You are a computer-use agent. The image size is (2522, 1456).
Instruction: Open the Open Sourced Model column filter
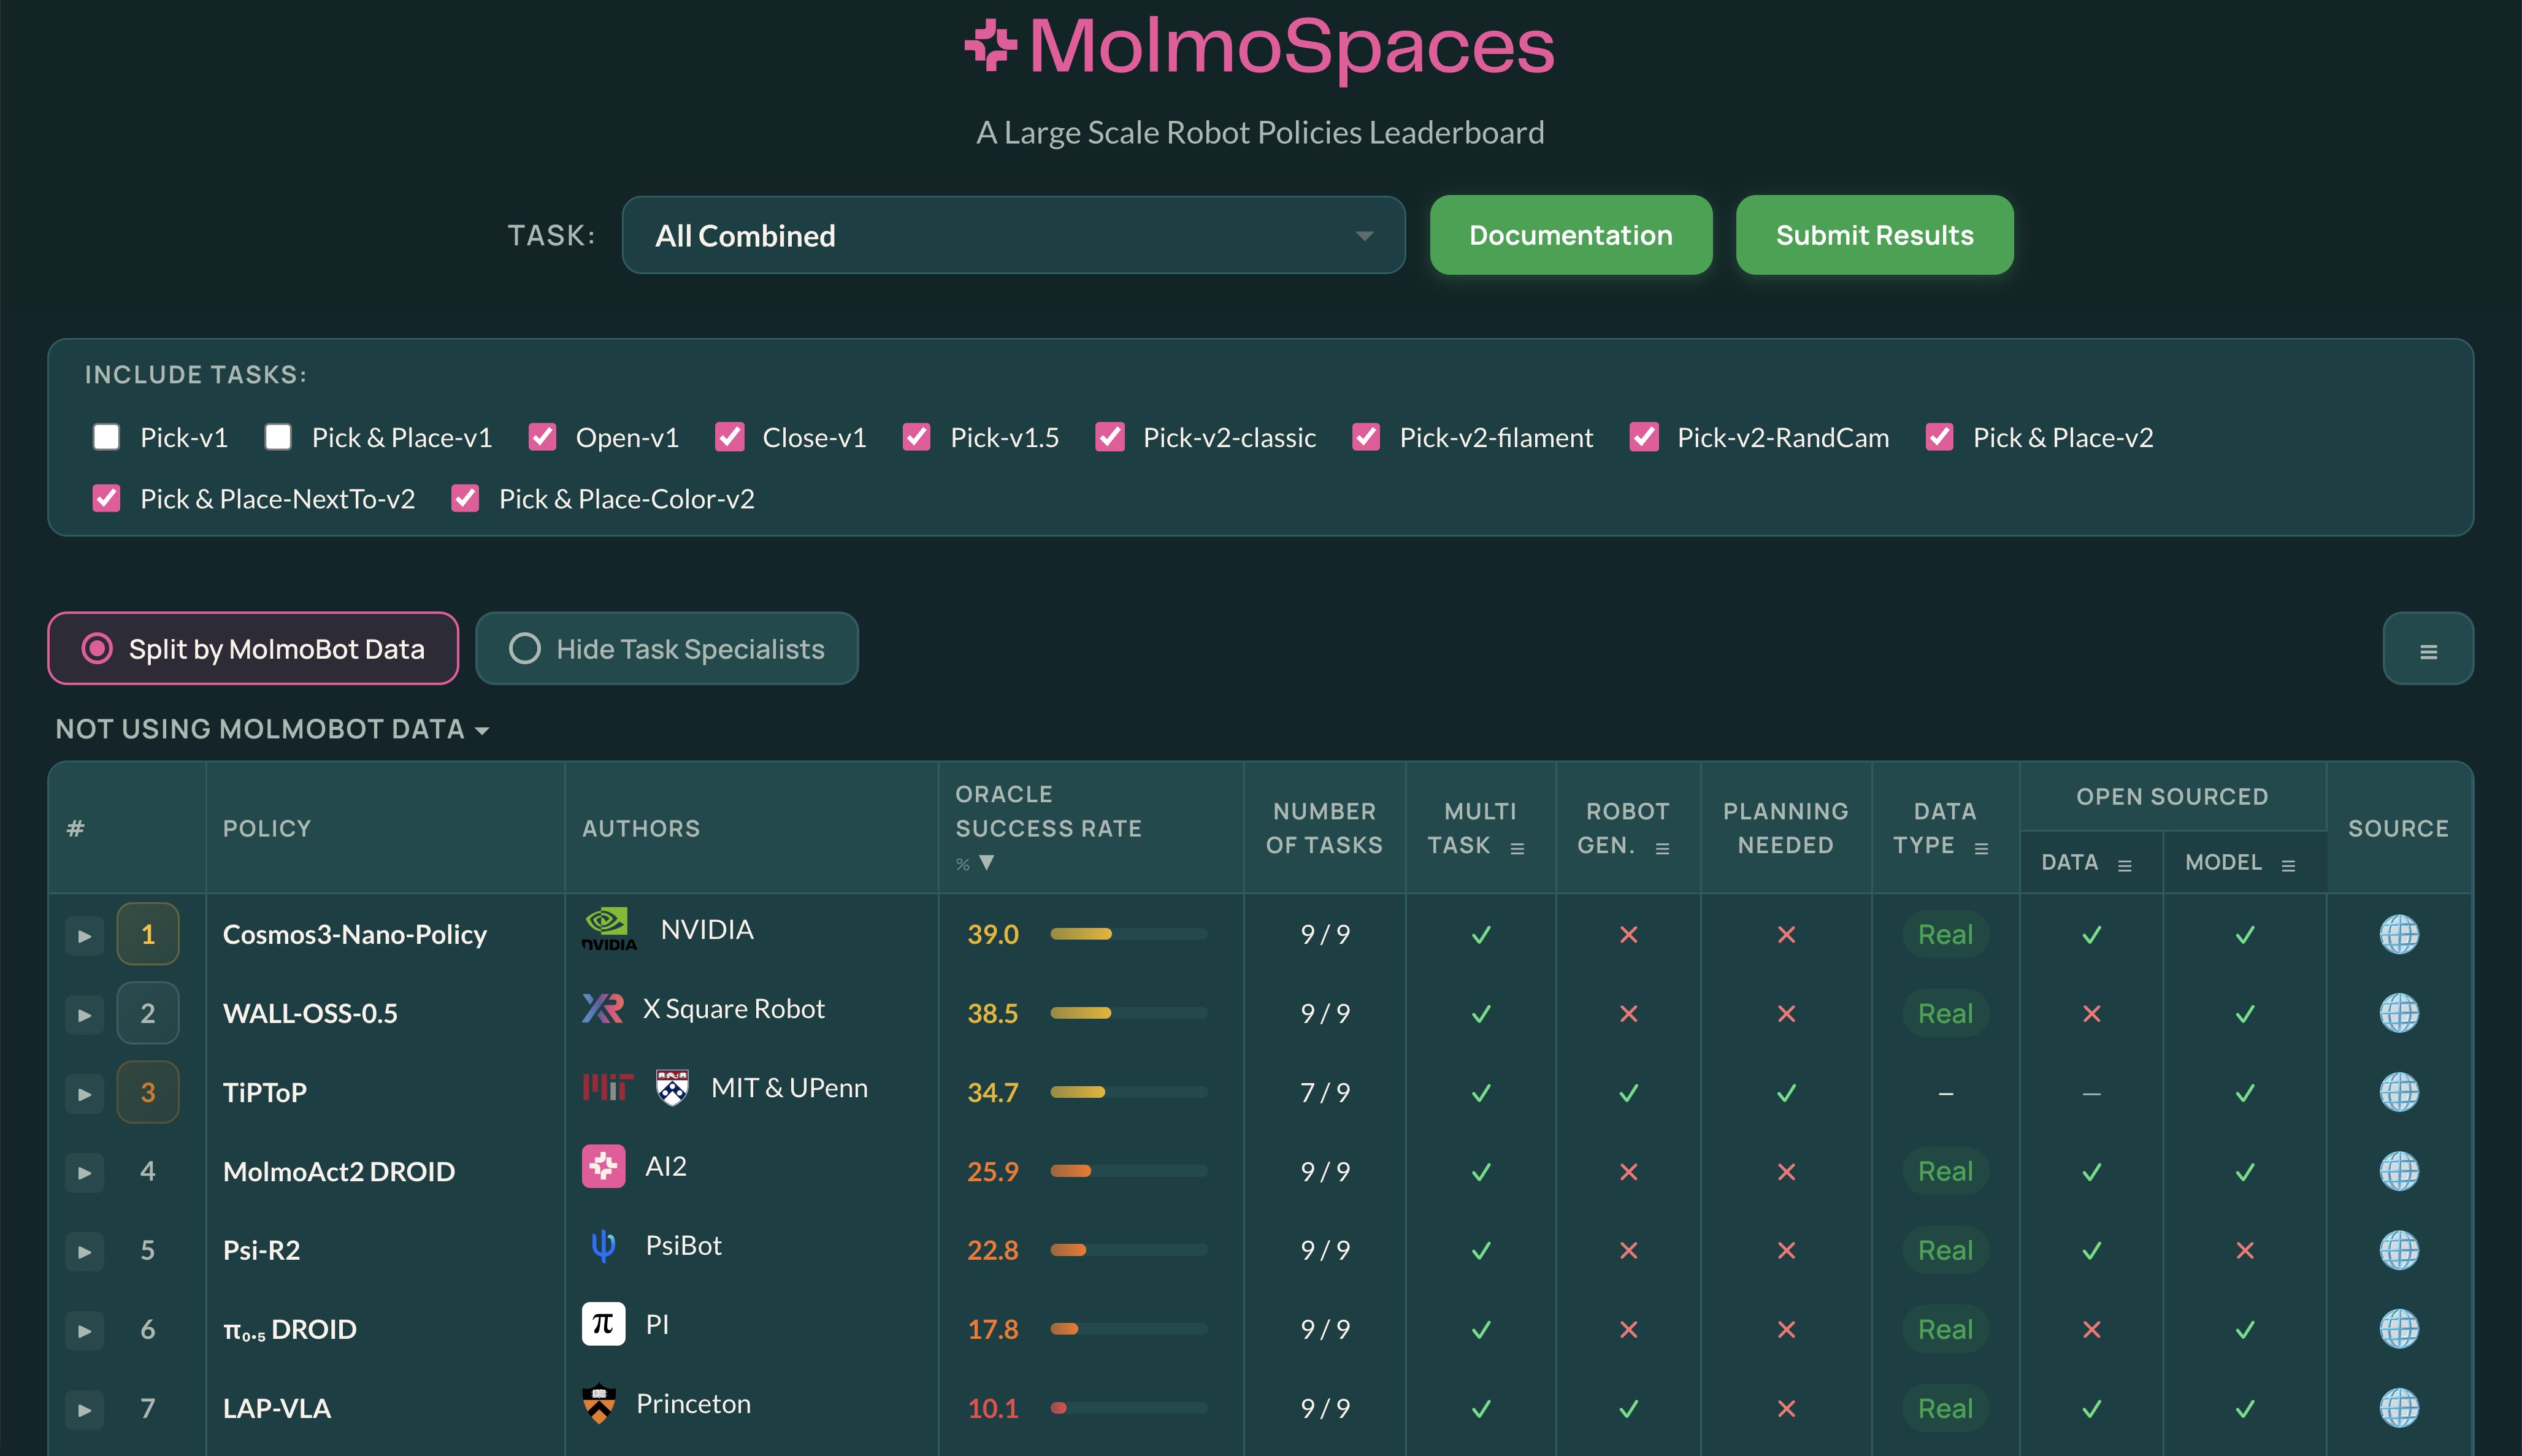[x=2288, y=865]
